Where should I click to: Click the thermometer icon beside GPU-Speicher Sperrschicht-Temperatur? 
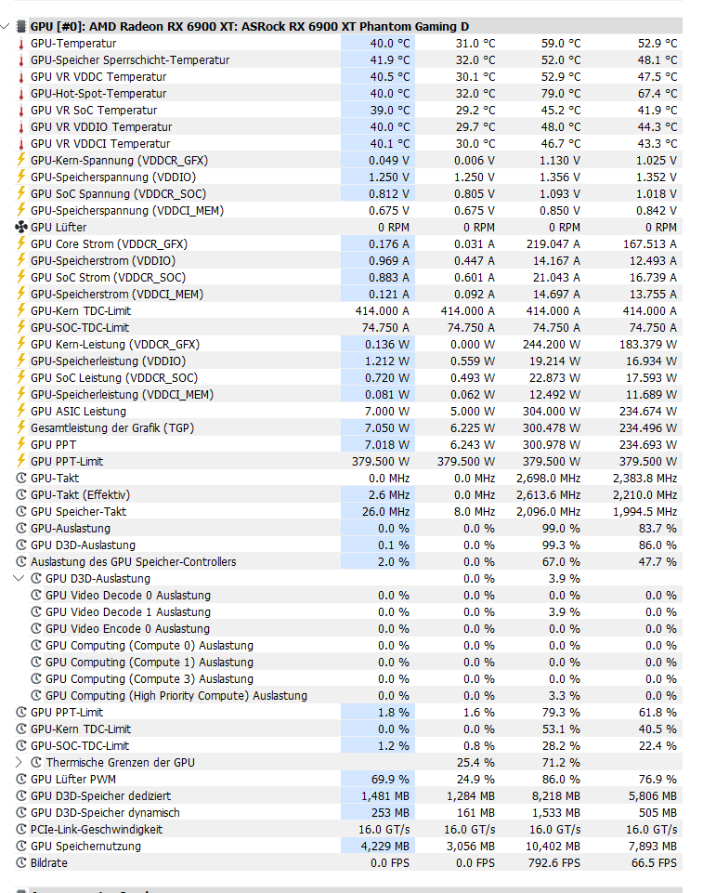(x=21, y=59)
